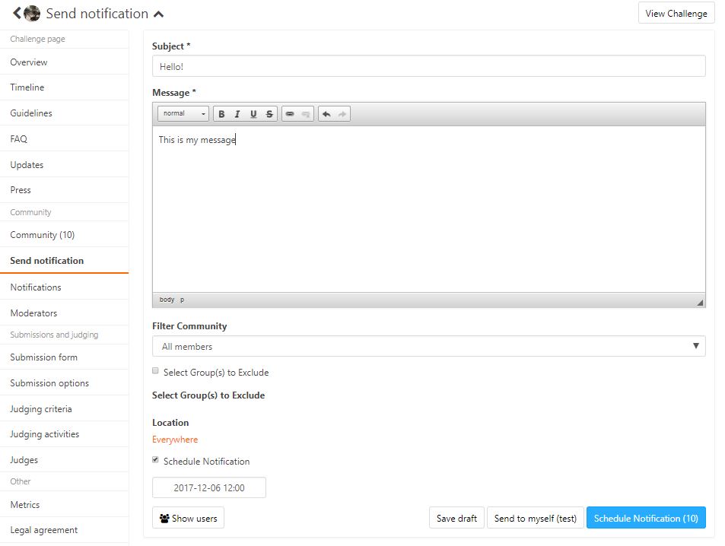Open Moderators in the sidebar
The image size is (725, 546).
coord(64,313)
